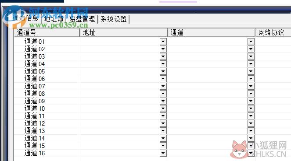Open the 通道 column dropdown for 通道 14
291x161 pixels.
(251, 138)
